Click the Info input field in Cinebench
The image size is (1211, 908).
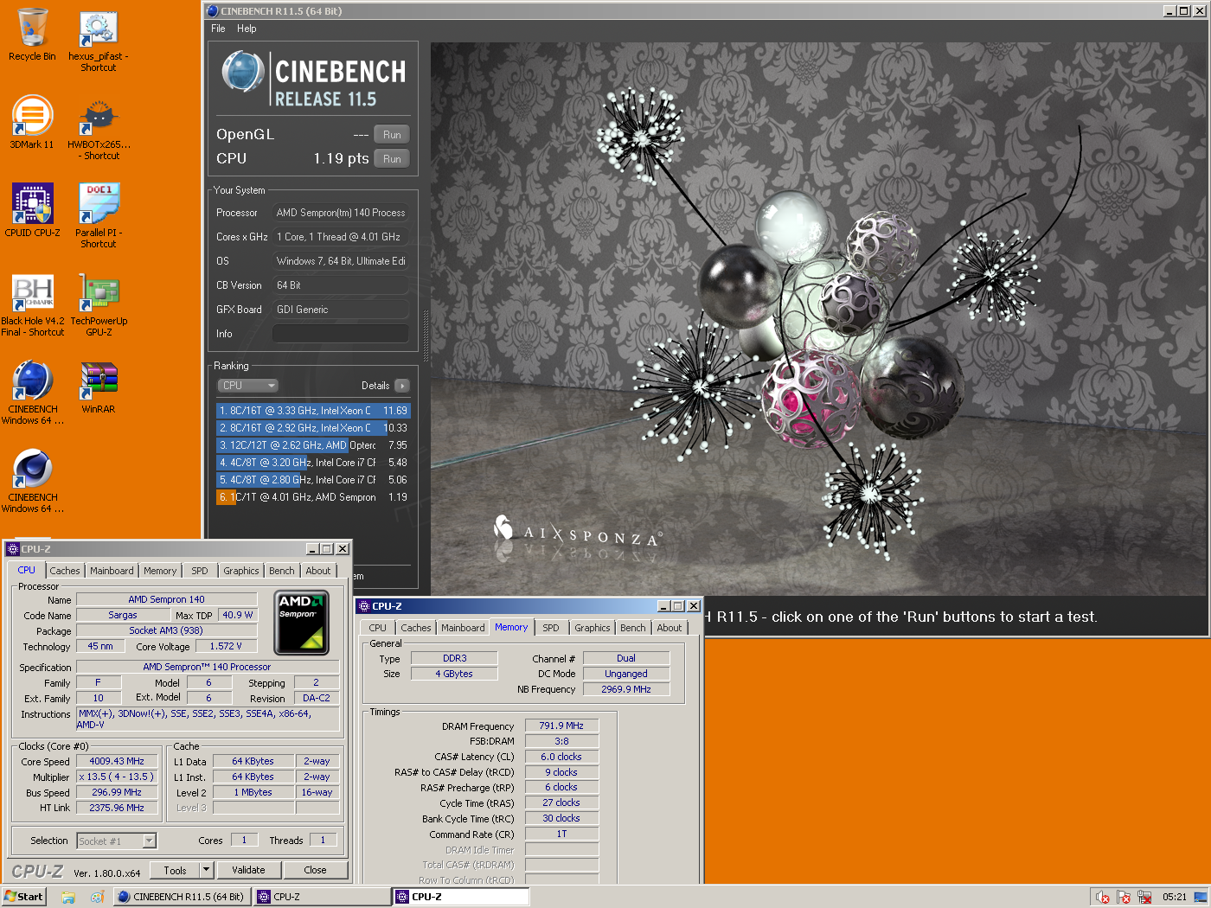(x=341, y=334)
